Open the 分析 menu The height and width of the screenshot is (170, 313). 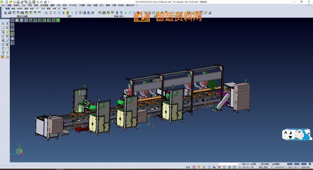pyautogui.click(x=58, y=5)
